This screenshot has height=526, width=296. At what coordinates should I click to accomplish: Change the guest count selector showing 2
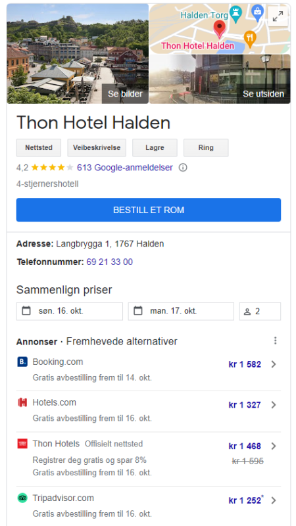tap(260, 311)
